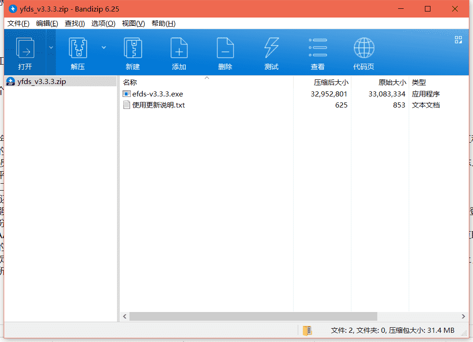Viewport: 473px width, 342px height.
Task: Click the original size value 33,083,334
Action: pos(387,94)
